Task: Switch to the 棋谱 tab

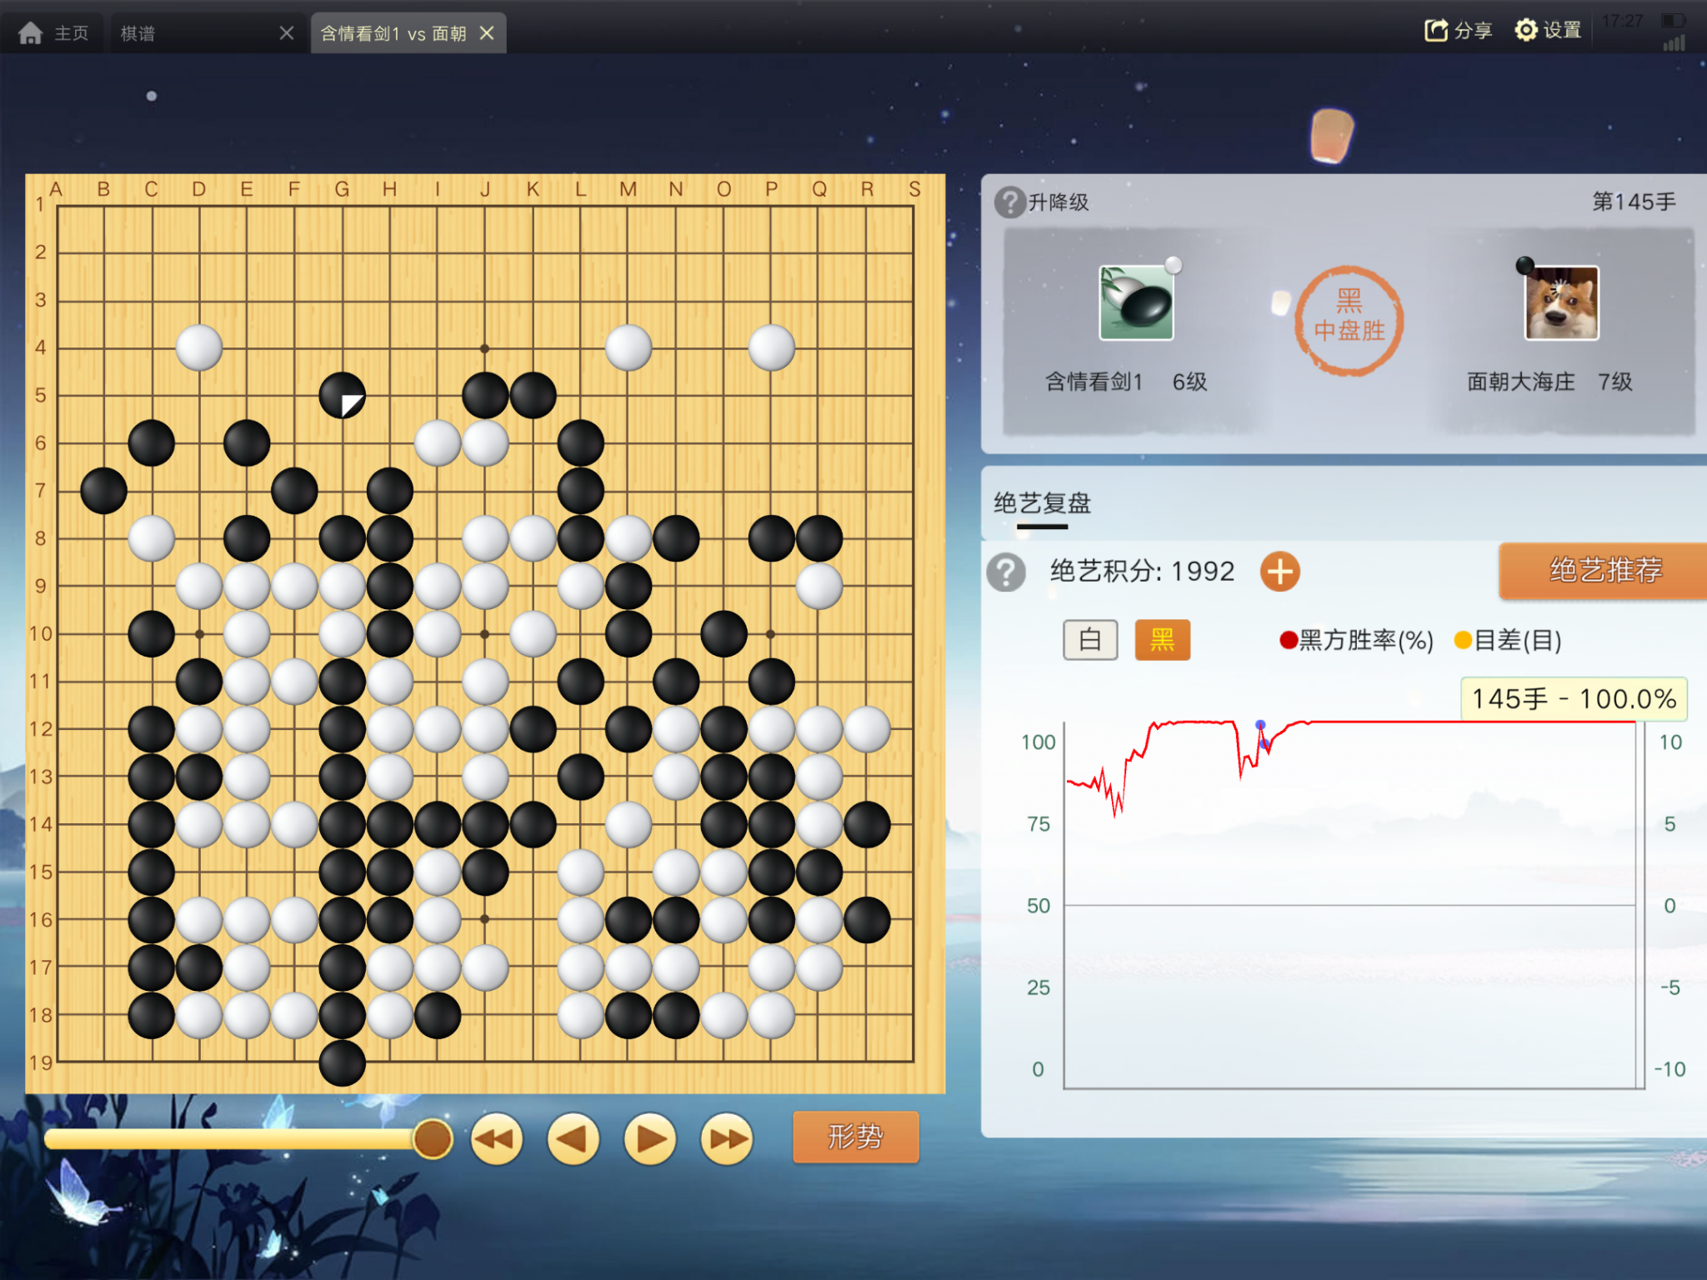Action: point(138,33)
